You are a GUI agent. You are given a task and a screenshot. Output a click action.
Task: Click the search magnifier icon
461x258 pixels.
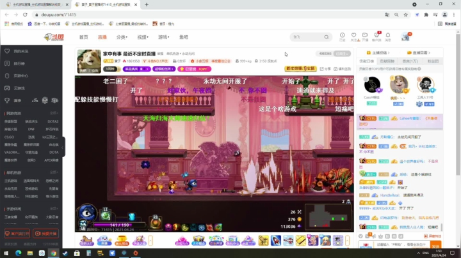[x=327, y=37]
